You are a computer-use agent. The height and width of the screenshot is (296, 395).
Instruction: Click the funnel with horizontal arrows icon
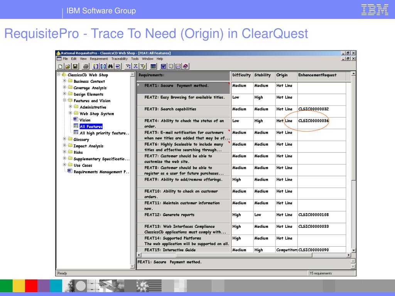(136, 66)
